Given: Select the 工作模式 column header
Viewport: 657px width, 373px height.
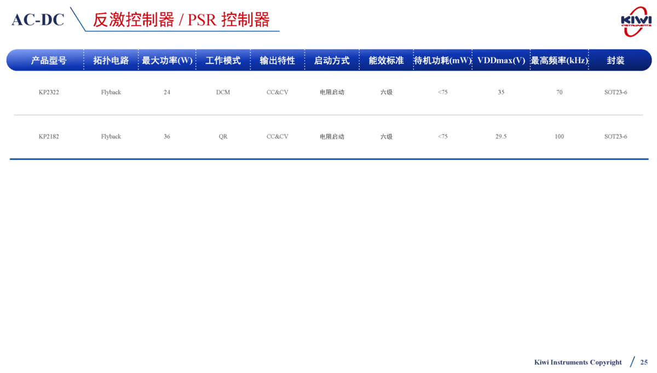Looking at the screenshot, I should 223,60.
